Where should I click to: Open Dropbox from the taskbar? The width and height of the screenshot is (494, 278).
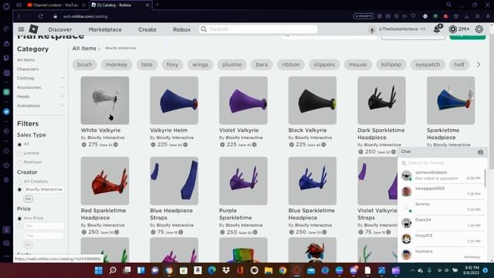[x=226, y=270]
